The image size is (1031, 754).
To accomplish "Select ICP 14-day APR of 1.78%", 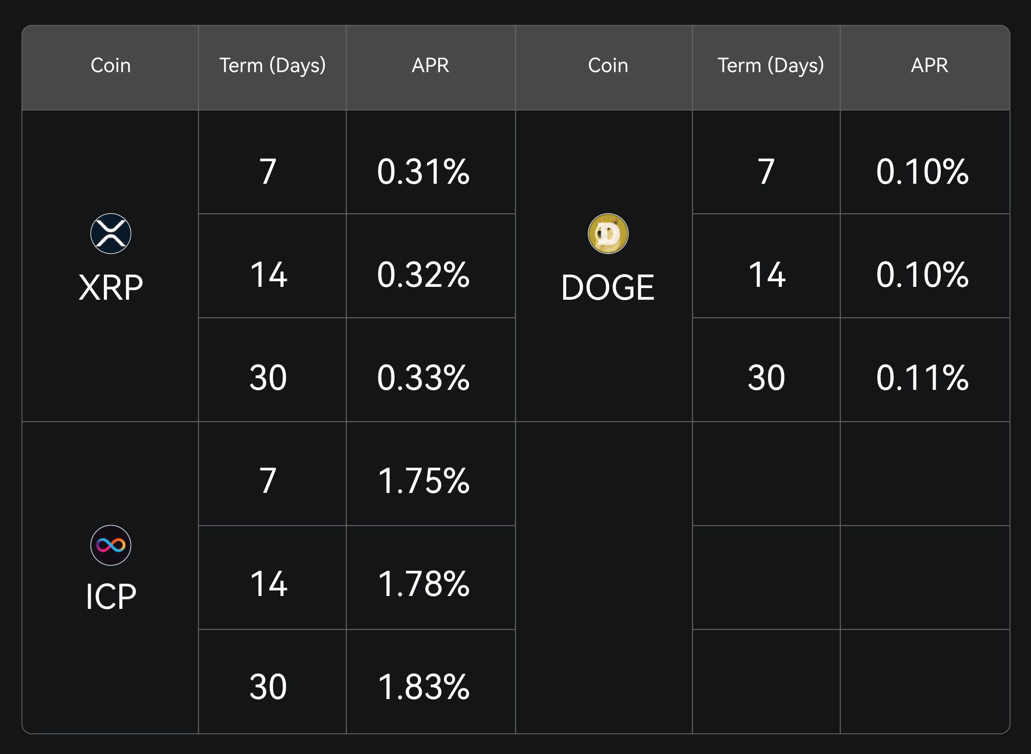I will [423, 584].
